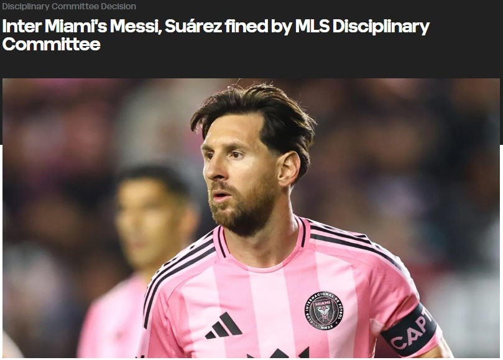503x360 pixels.
Task: Click the Adidas logo on the pink shirt
Action: [224, 325]
